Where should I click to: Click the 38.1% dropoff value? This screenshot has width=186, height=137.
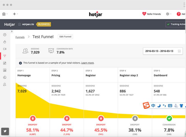click(135, 130)
